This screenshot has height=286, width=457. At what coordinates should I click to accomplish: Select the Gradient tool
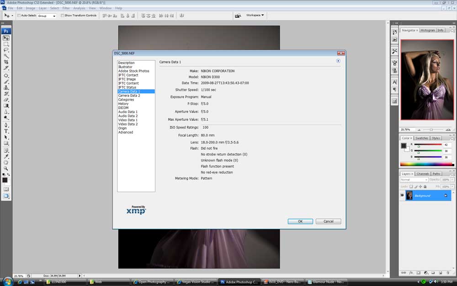6,106
